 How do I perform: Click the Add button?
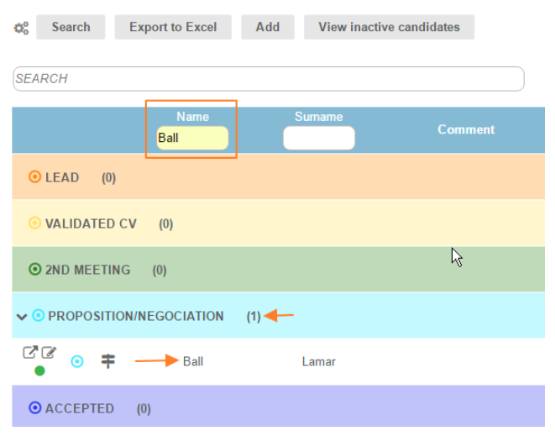267,27
